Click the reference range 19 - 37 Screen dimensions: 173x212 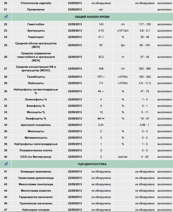[145, 119]
